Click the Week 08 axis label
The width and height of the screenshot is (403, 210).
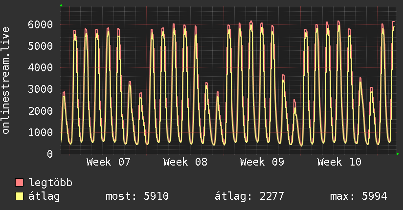coord(185,162)
